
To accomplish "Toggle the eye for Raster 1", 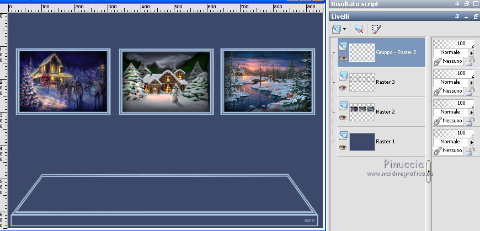I will [343, 147].
